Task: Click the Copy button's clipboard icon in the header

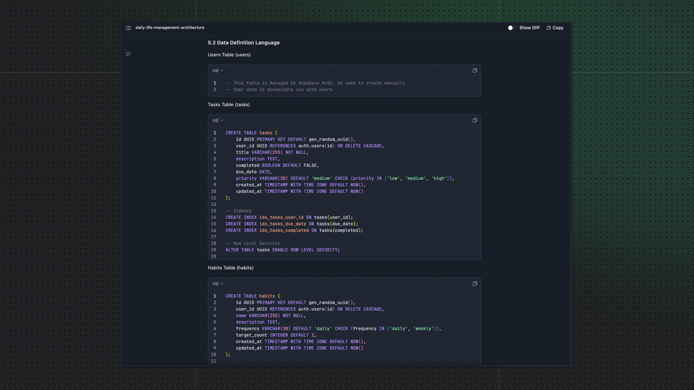Action: point(548,28)
